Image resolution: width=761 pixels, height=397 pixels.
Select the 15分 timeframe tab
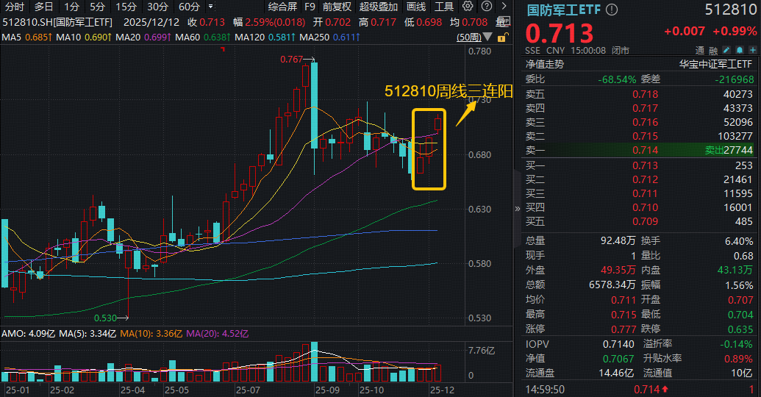pos(126,7)
